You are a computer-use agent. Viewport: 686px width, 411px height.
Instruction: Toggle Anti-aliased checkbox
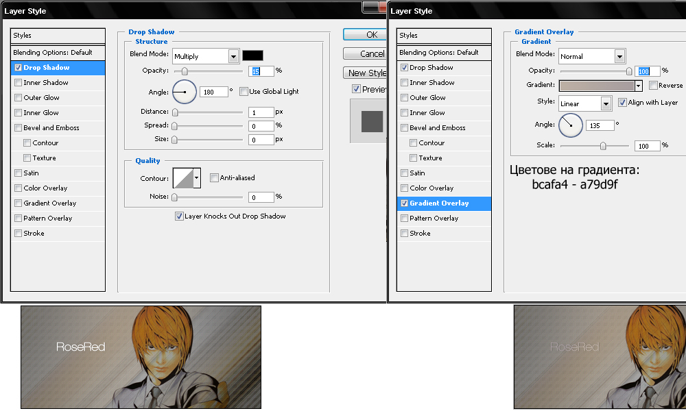click(x=214, y=178)
